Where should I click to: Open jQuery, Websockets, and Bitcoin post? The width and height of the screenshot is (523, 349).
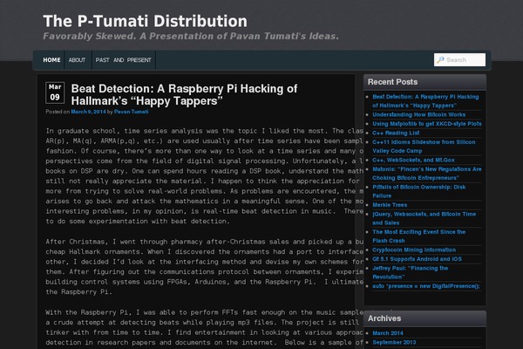click(424, 218)
